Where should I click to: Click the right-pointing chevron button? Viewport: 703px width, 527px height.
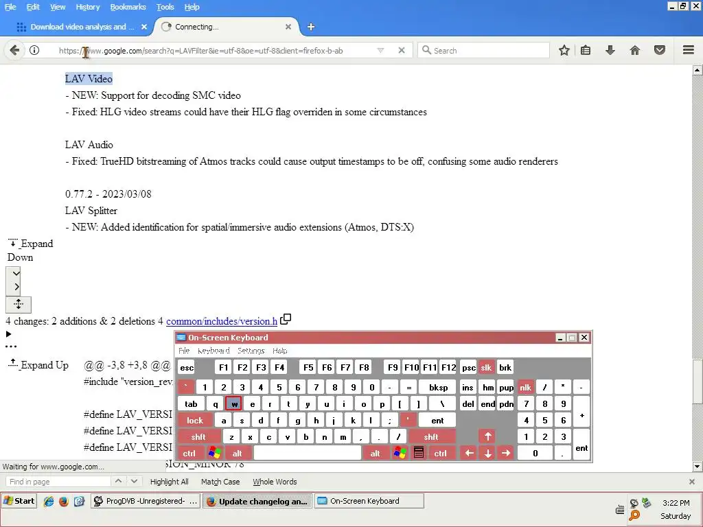16,287
